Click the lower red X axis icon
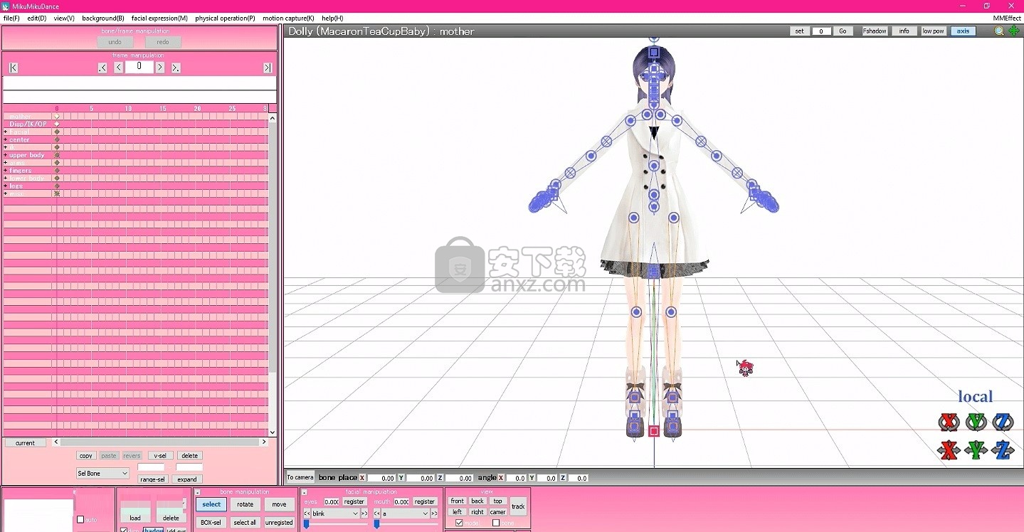Viewport: 1024px width, 532px height. tap(949, 449)
